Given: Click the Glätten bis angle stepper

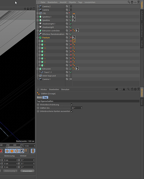Looking at the screenshot, I should click(81, 108).
